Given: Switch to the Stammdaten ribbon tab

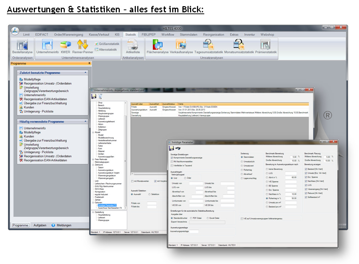Looking at the screenshot, I should pyautogui.click(x=188, y=35).
